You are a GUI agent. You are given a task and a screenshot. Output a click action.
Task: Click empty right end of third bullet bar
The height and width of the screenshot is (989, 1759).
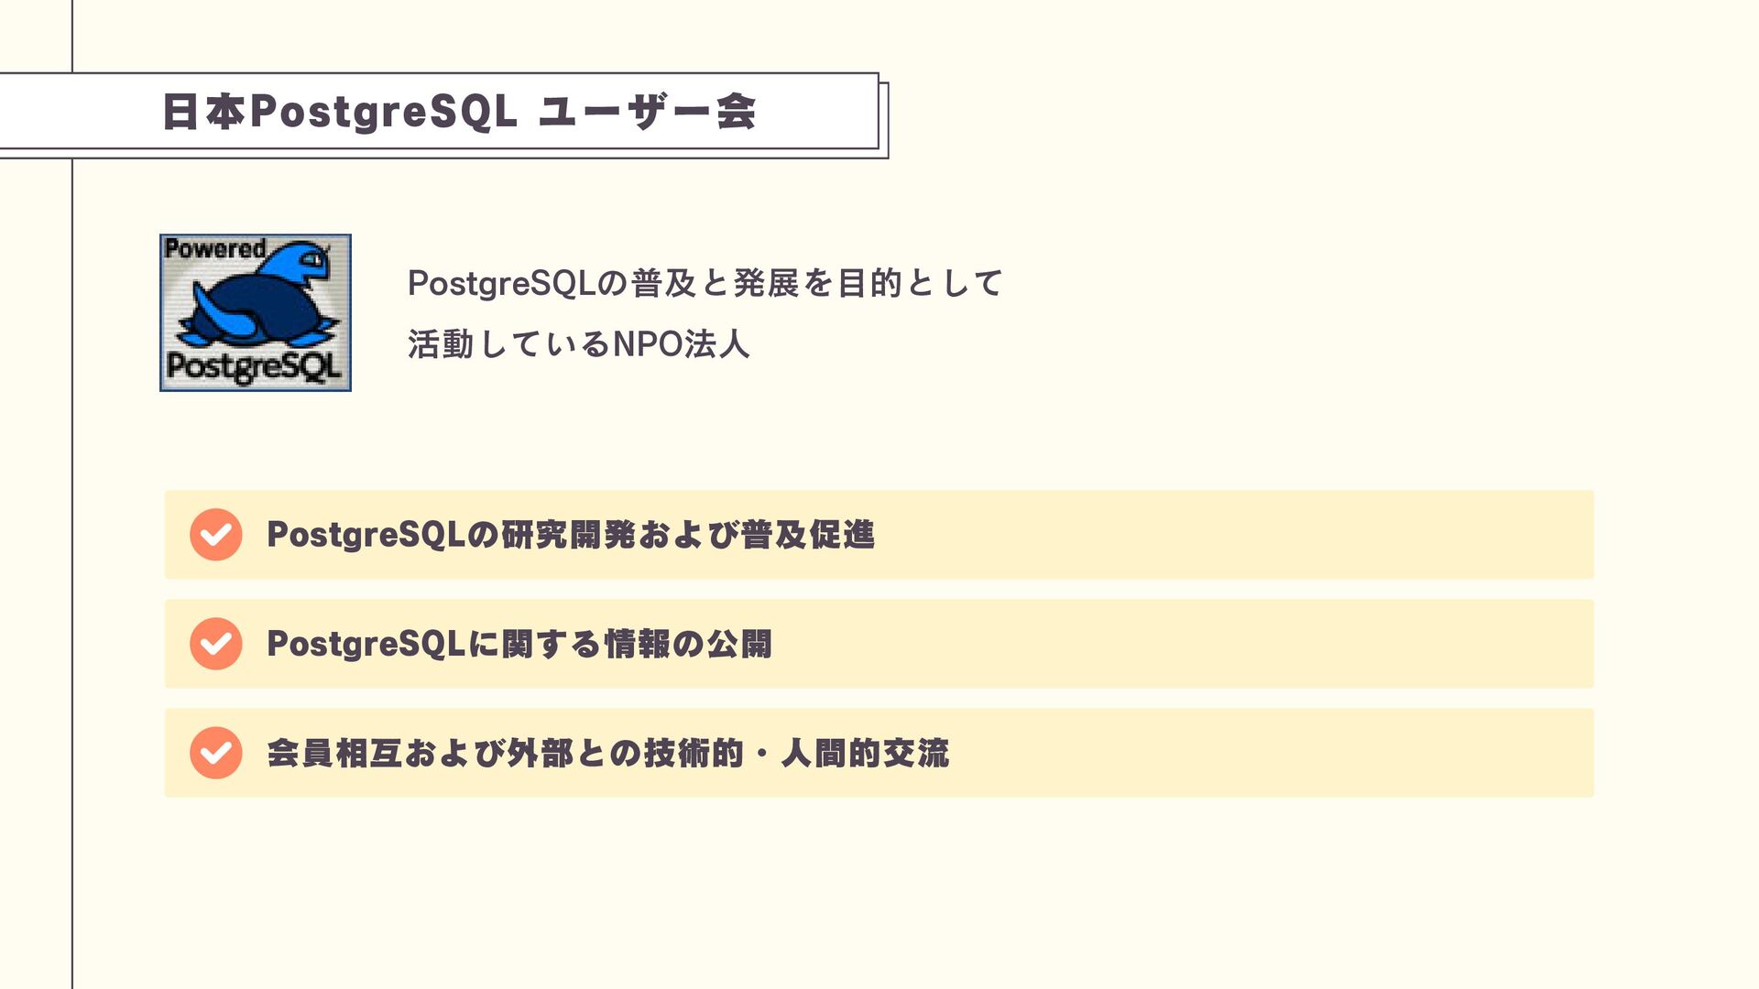pyautogui.click(x=1466, y=753)
